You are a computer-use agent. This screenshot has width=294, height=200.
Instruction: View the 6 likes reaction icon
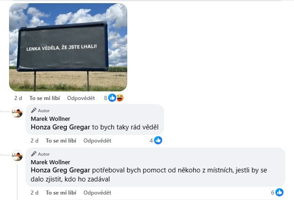279,192
